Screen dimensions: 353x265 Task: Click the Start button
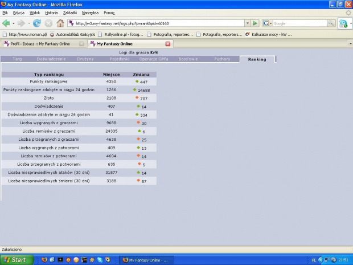16,260
